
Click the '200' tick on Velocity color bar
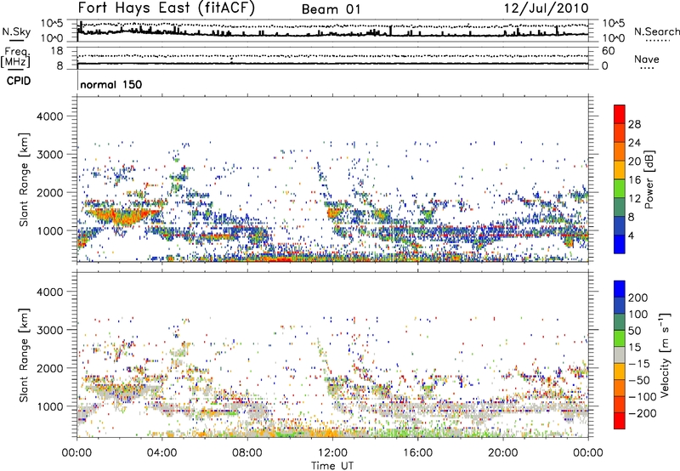click(637, 298)
